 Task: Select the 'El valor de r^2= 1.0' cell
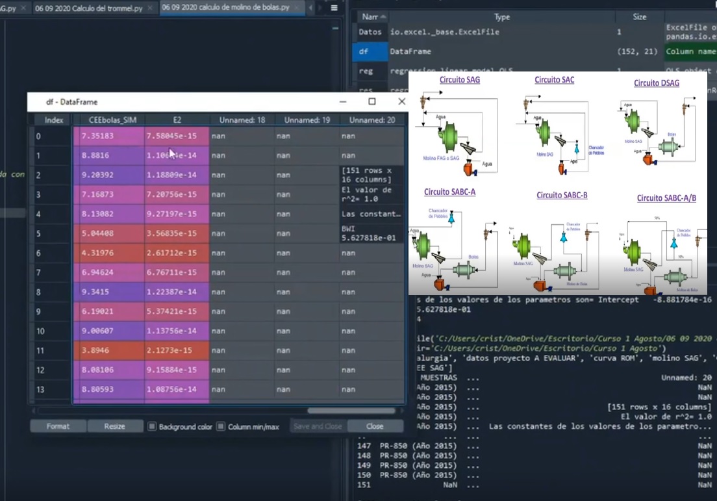371,194
